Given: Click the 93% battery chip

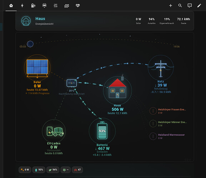Looking at the screenshot, I should 39,170.
